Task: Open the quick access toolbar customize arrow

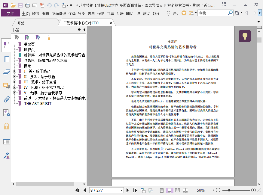Action: coord(71,5)
